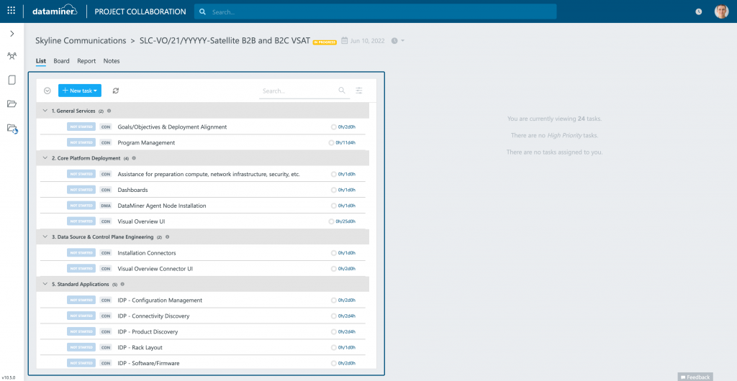Open the project clock dropdown after date
Screen dimensions: 737x381
point(397,41)
